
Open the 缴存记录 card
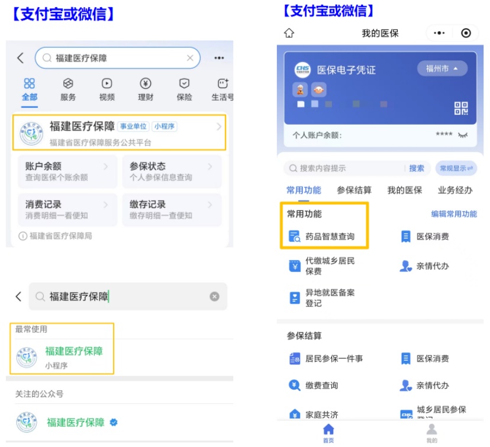tap(172, 209)
